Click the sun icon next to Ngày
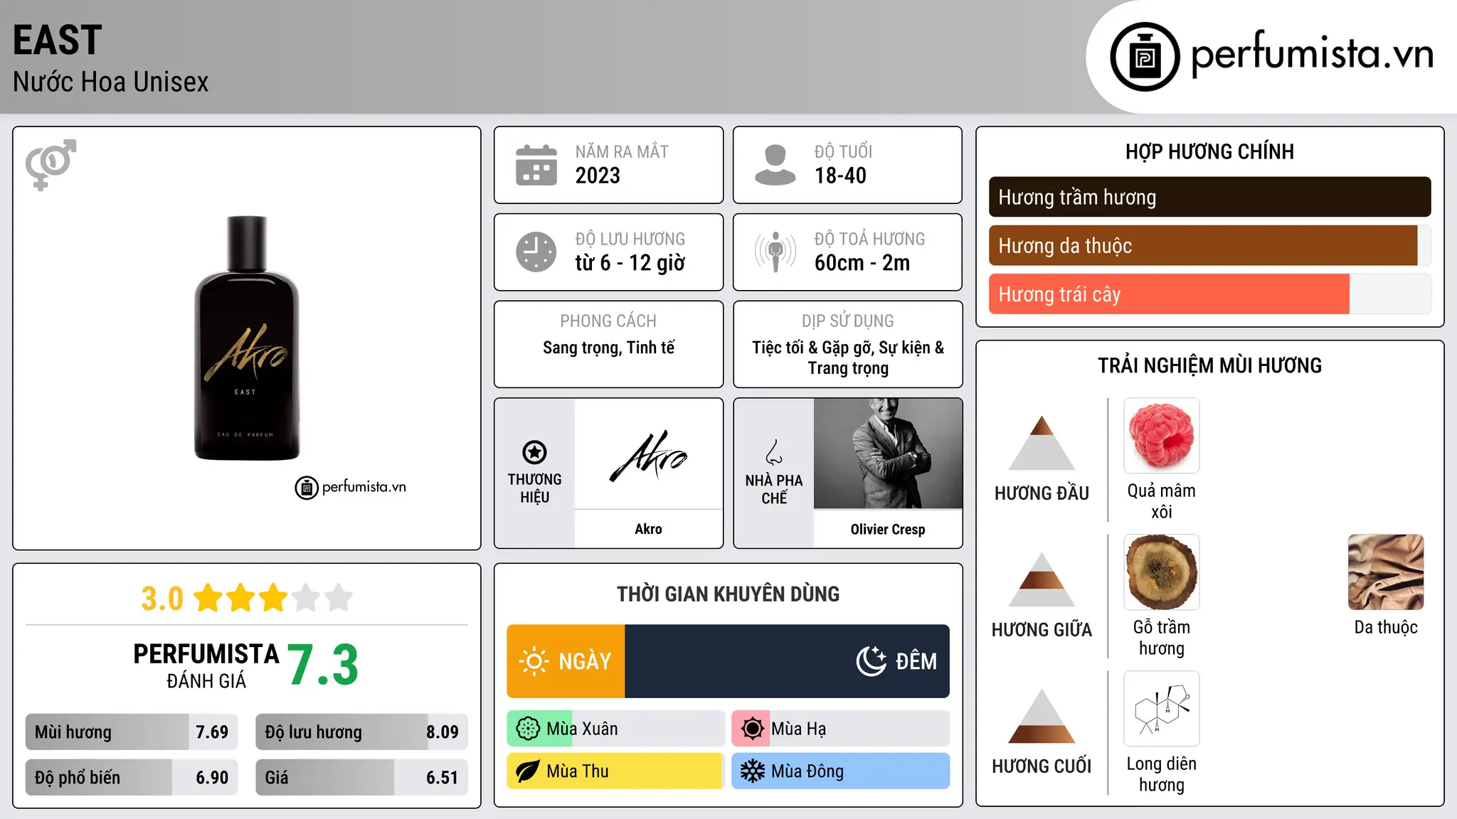The image size is (1457, 819). pos(534,661)
